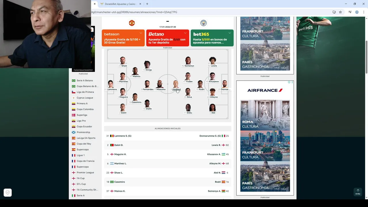Viewport: 368px width, 207px height.
Task: Open Copa de Francia in sidebar
Action: [x=85, y=161]
